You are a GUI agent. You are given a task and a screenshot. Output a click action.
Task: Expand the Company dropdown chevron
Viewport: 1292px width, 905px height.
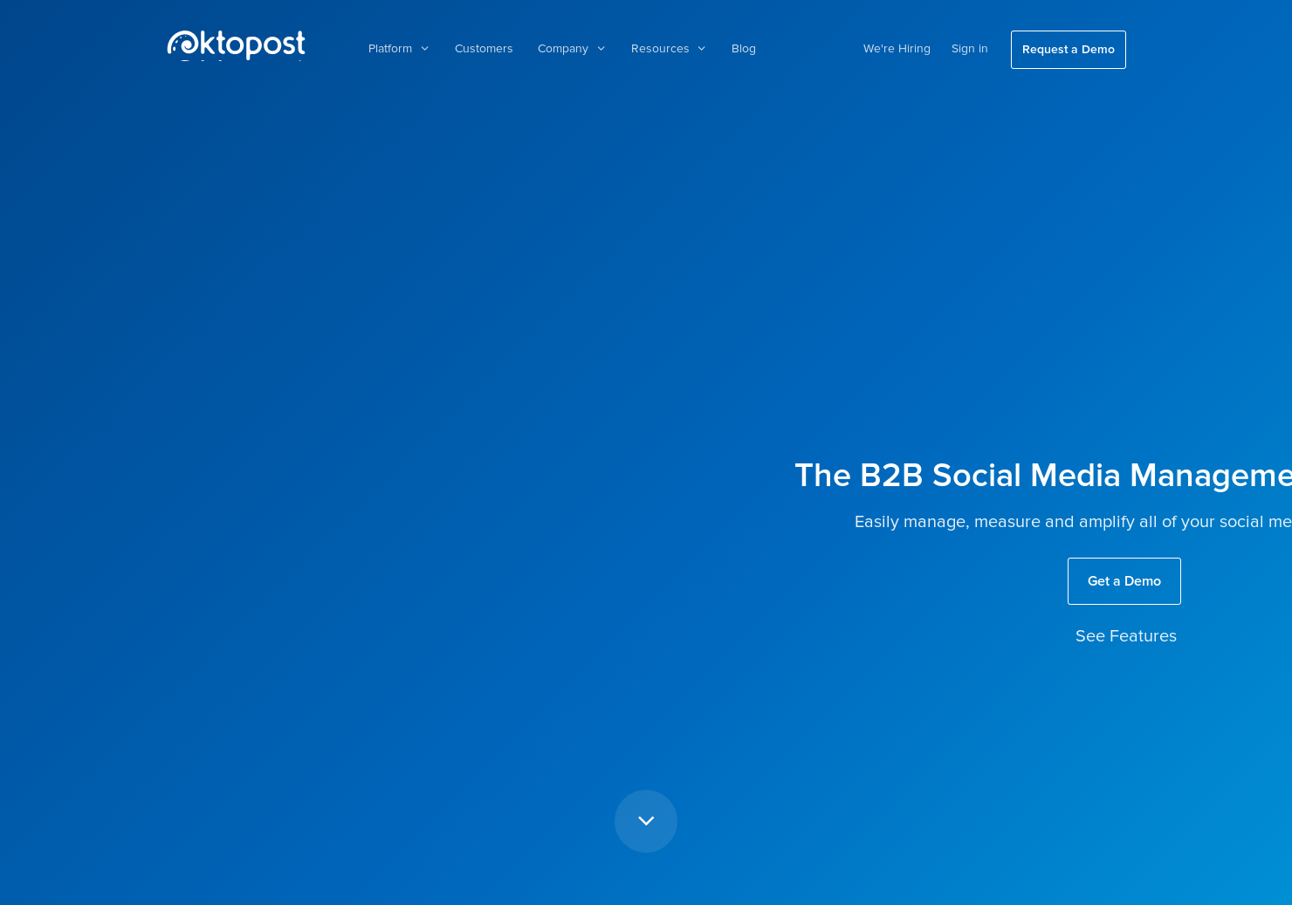601,49
